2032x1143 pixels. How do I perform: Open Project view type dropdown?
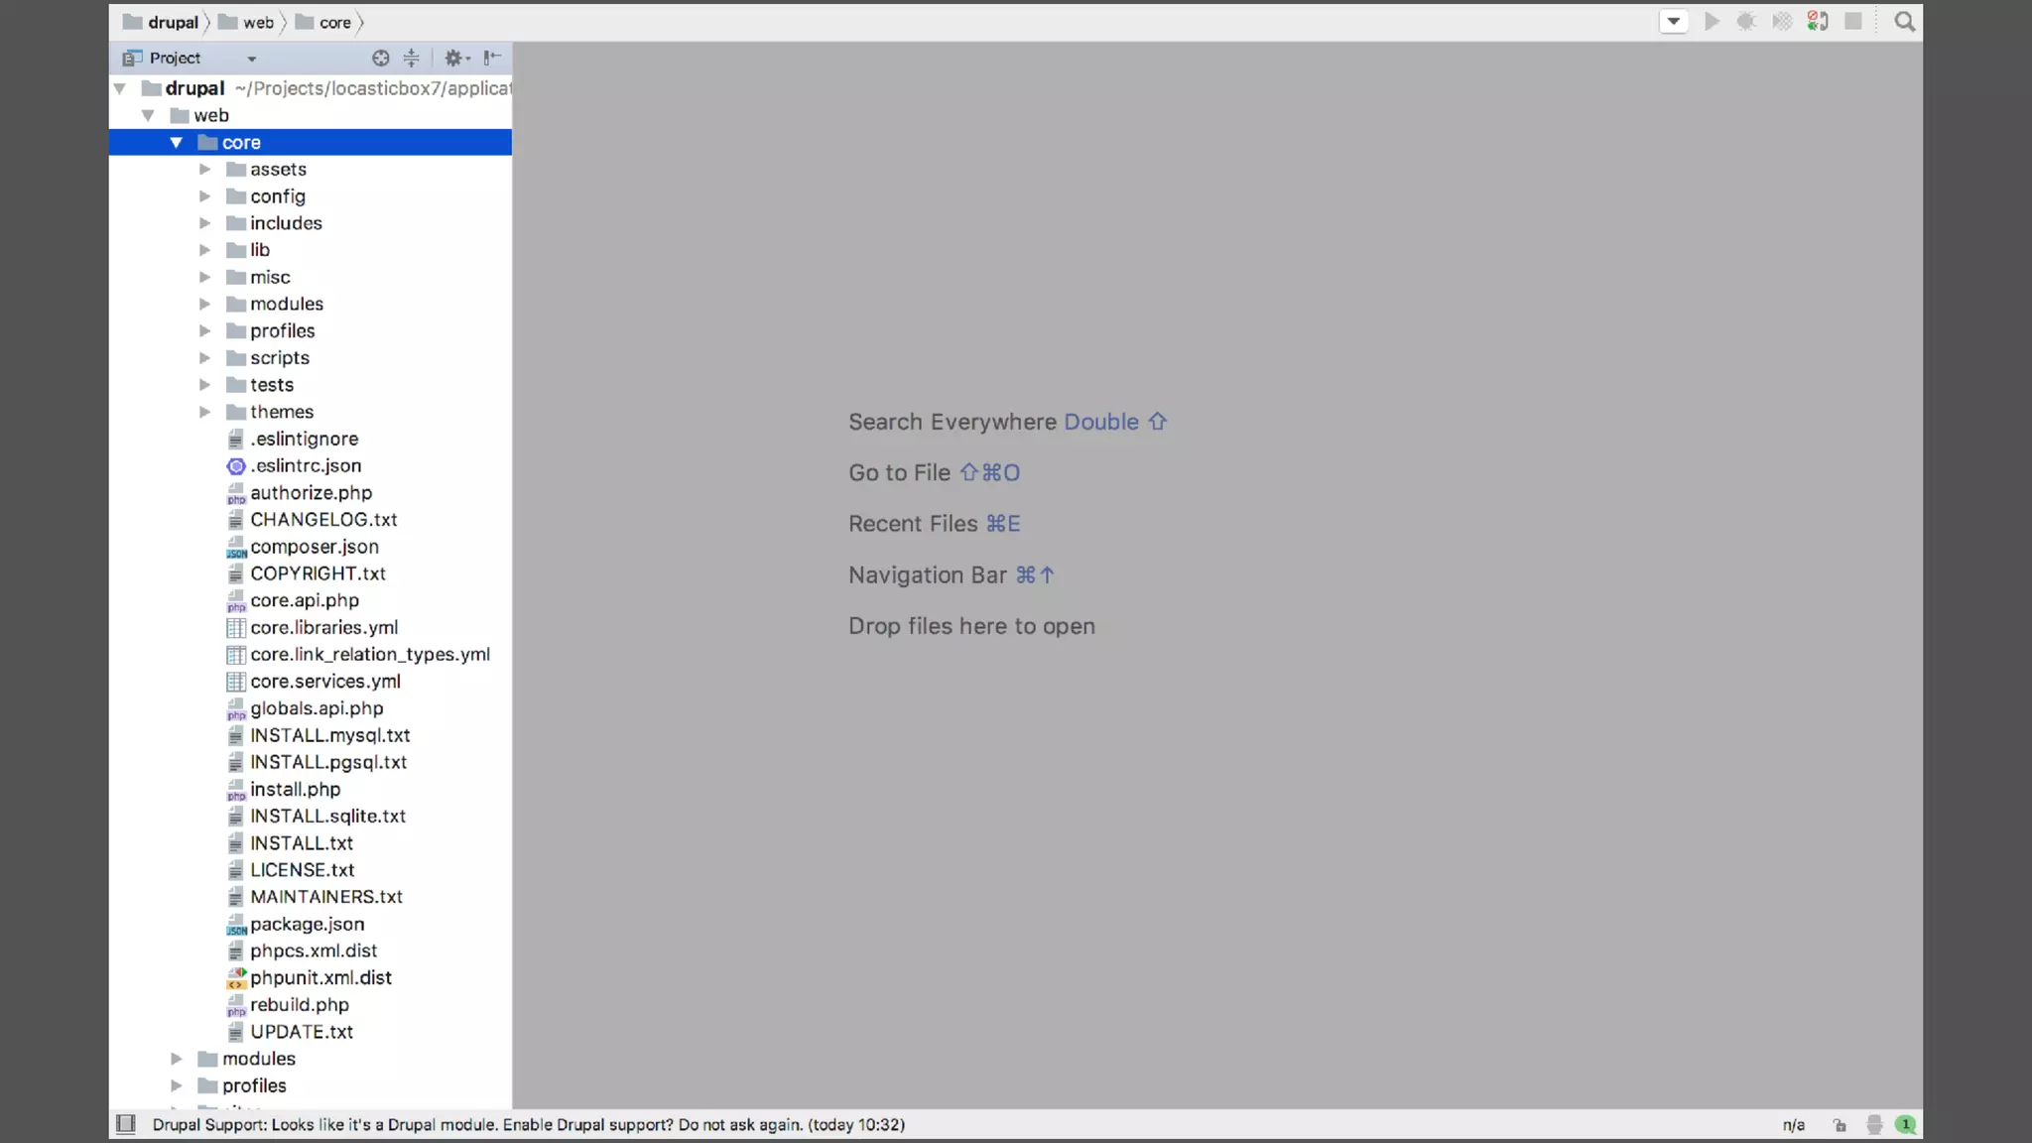pos(251,60)
